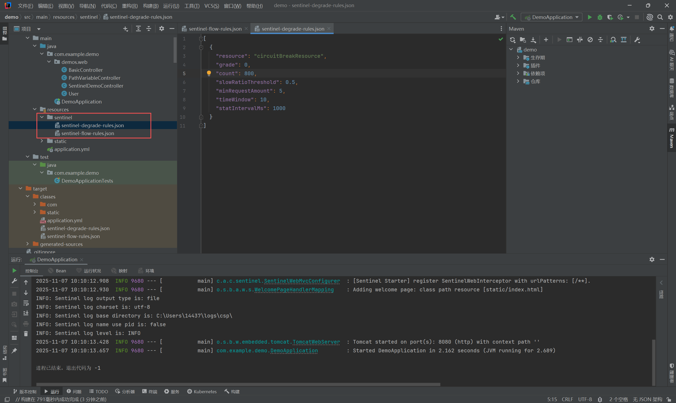The height and width of the screenshot is (403, 676).
Task: Clear console output with the trash icon
Action: coord(26,334)
